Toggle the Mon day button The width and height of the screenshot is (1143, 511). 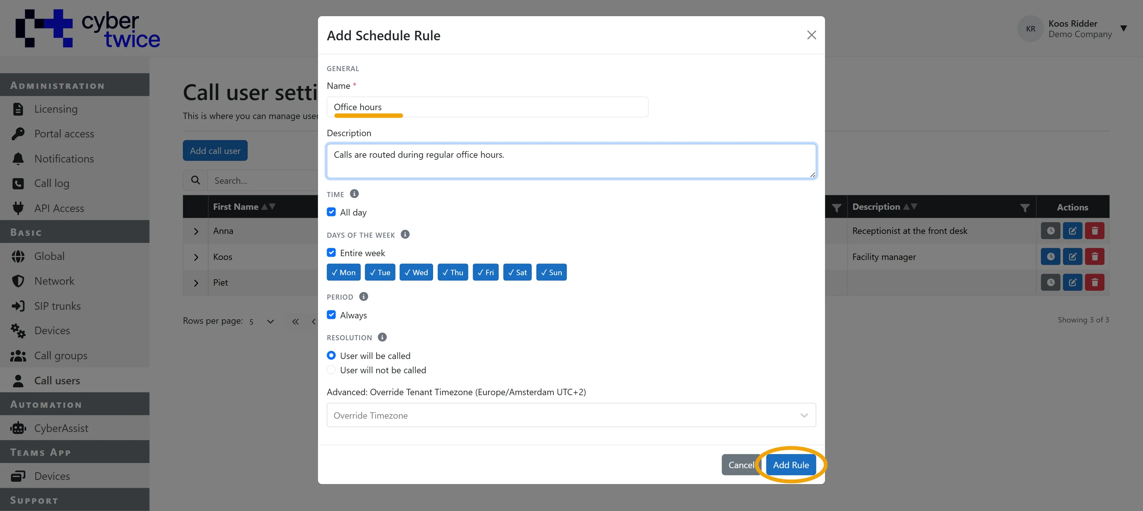344,272
